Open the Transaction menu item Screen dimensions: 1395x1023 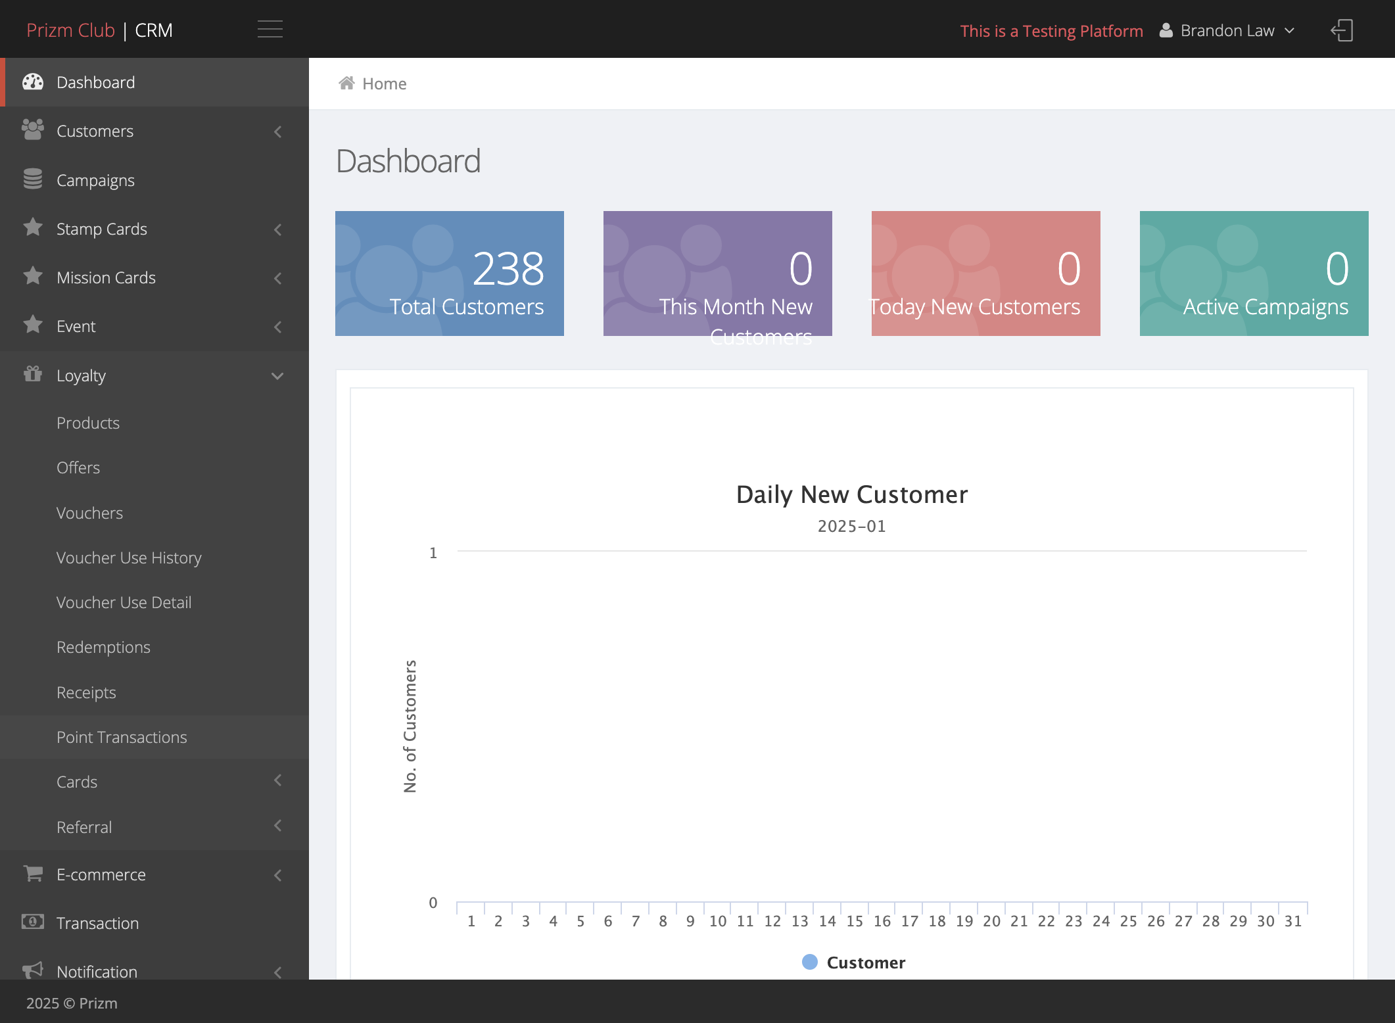click(154, 923)
